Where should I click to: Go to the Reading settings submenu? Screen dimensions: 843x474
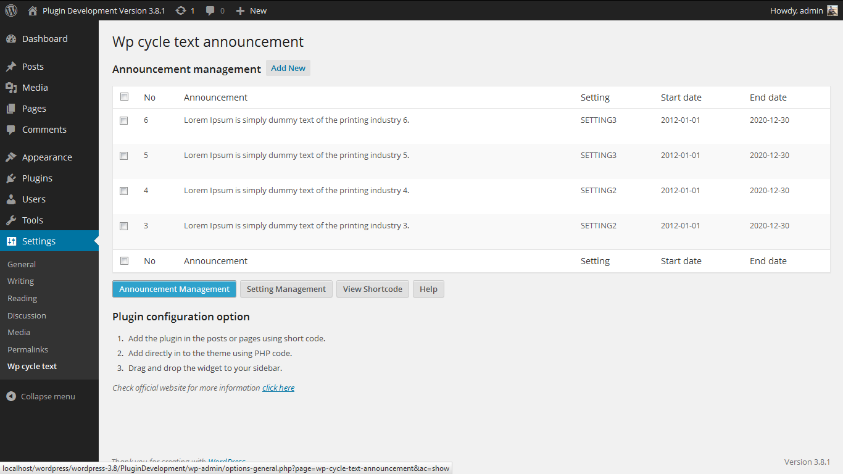22,298
